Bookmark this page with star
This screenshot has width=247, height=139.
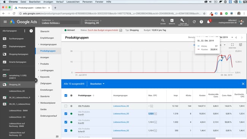click(204, 14)
